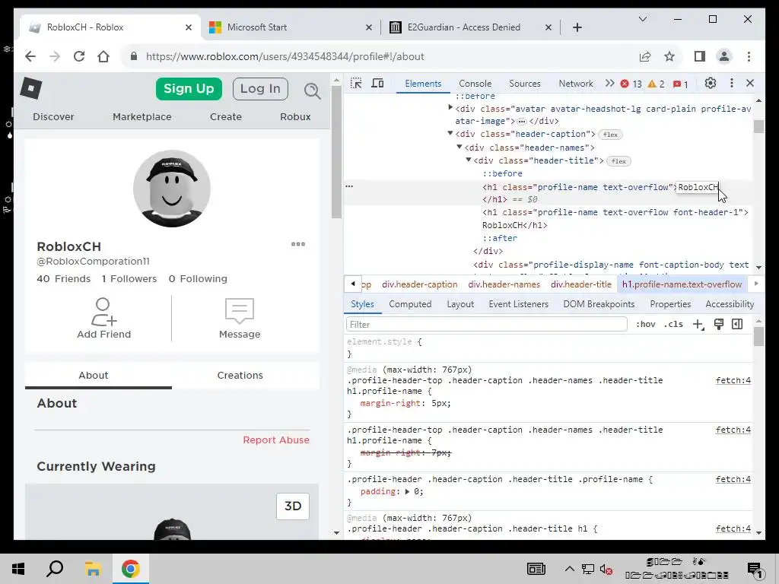The height and width of the screenshot is (584, 779).
Task: Click the RobloxCH avatar headshot image
Action: tap(172, 189)
